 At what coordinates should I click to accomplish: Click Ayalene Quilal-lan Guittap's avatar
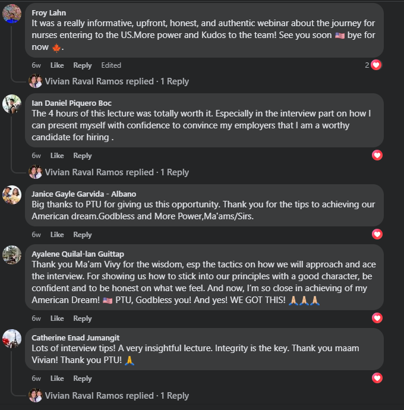tap(12, 254)
